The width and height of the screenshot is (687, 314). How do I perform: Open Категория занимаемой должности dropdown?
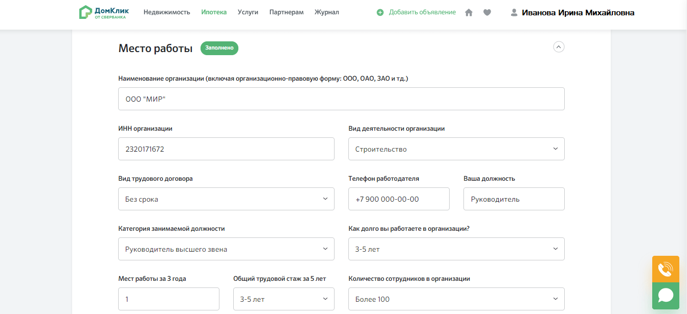click(226, 249)
